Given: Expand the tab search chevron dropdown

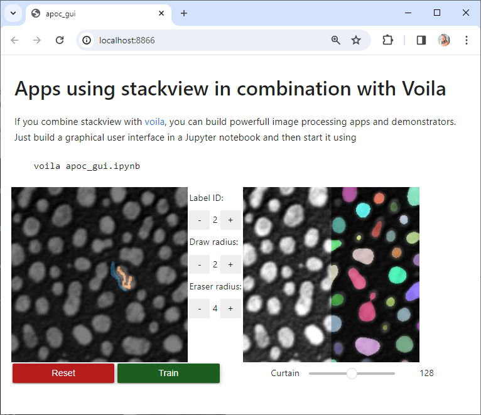Looking at the screenshot, I should pos(13,13).
